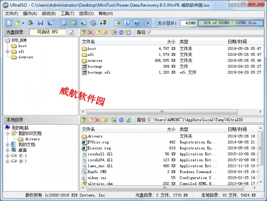Viewport: 267px width, 201px height.
Task: Click red X delete in local pane
Action: [98, 120]
